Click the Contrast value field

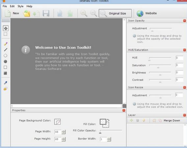pos(179,80)
